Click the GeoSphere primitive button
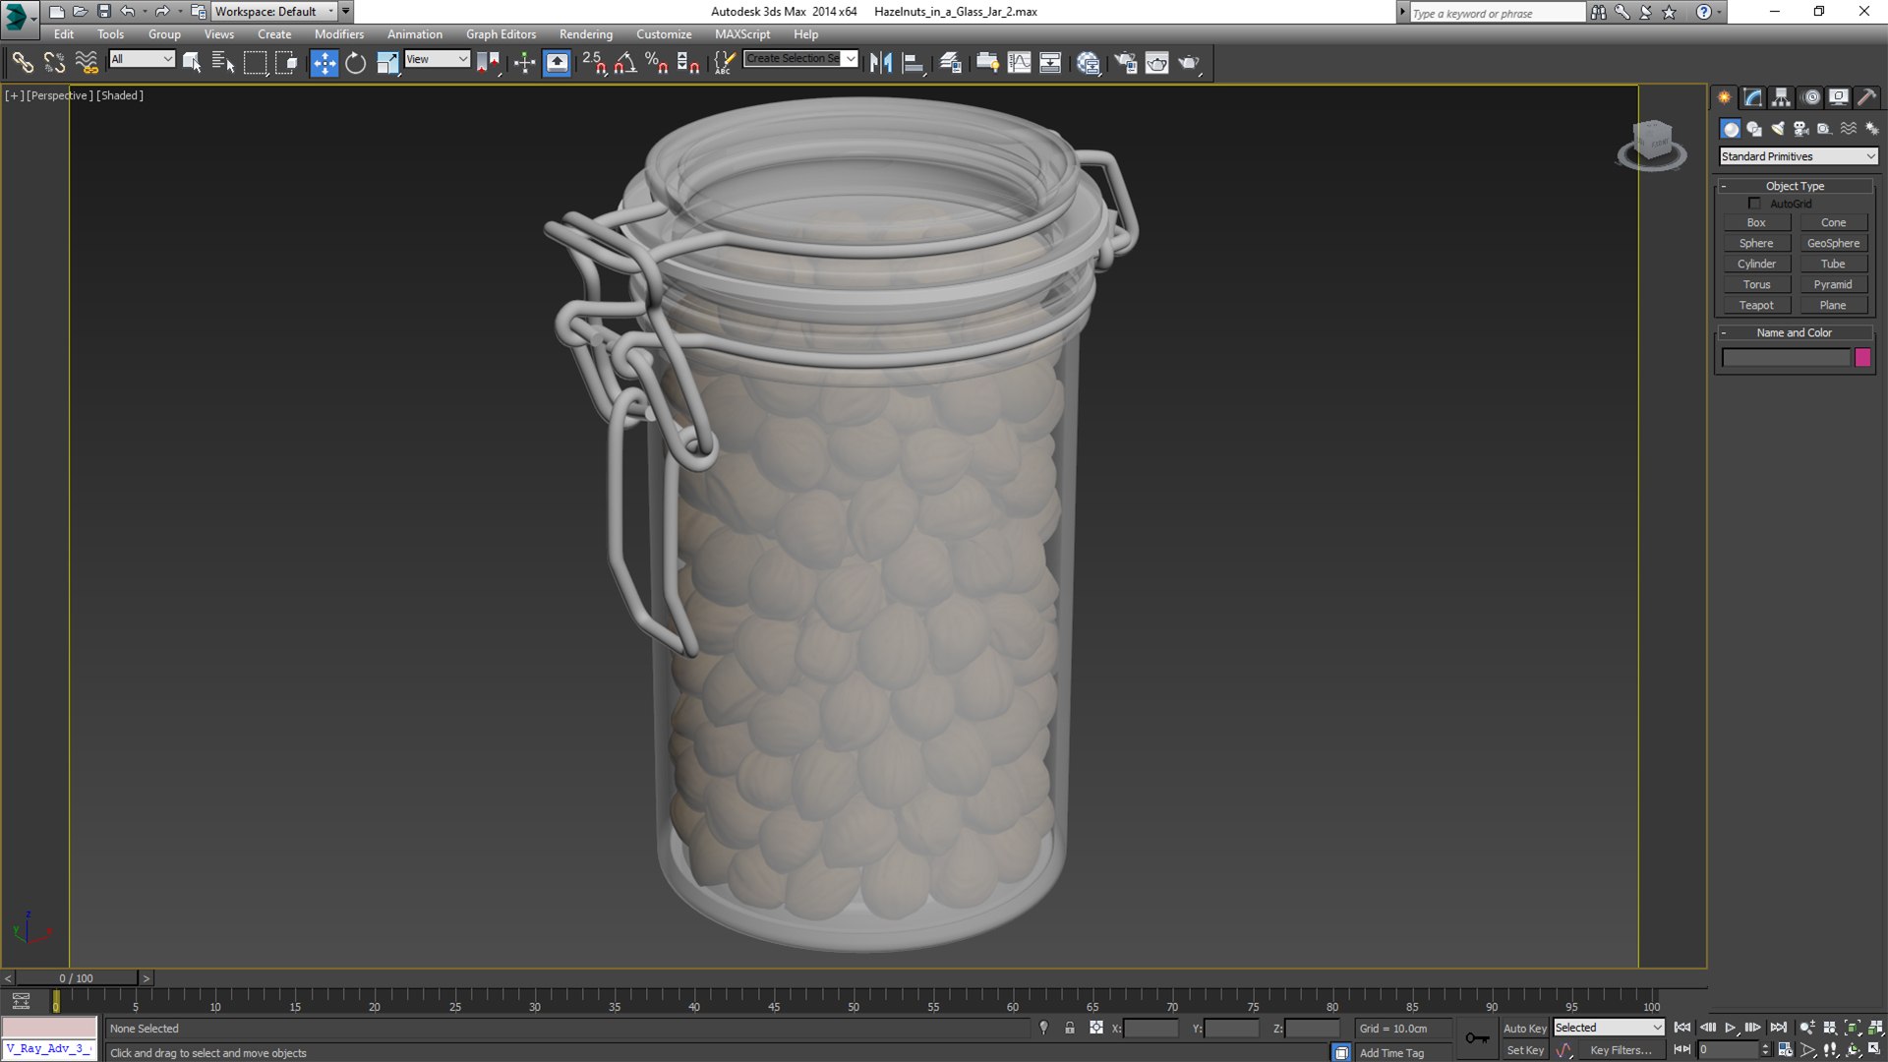The image size is (1888, 1062). (x=1833, y=244)
